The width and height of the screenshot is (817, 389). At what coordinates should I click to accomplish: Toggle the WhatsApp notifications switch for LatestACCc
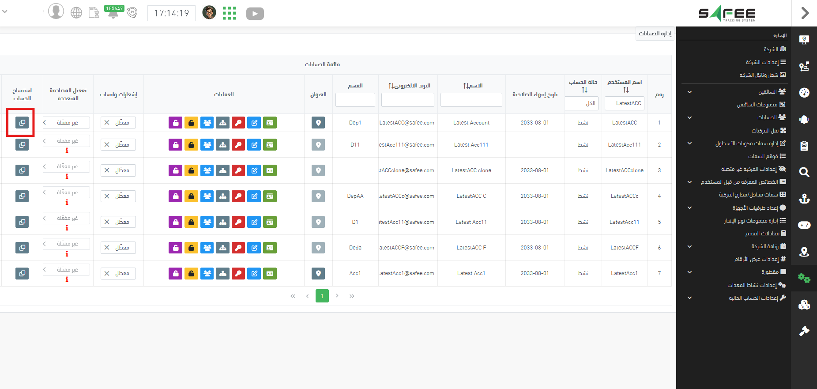118,196
